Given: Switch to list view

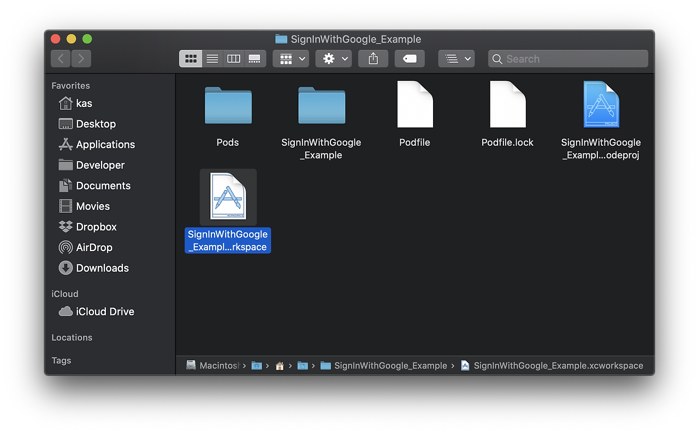Looking at the screenshot, I should click(212, 58).
